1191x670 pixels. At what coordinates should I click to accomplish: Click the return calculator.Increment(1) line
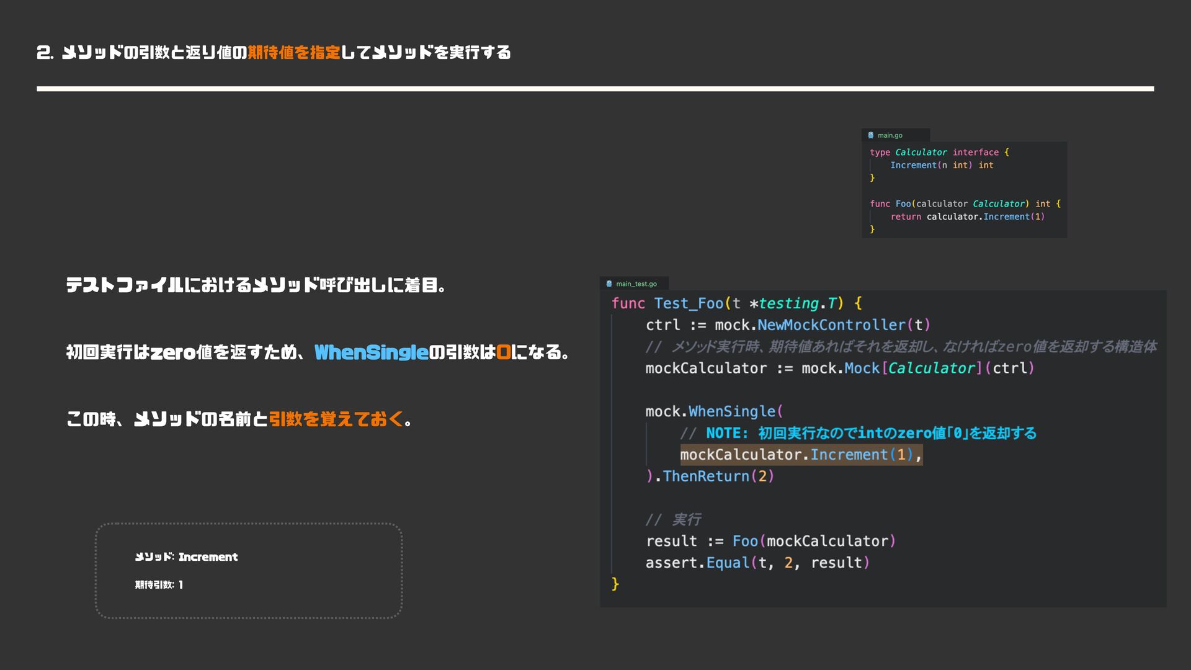coord(967,217)
